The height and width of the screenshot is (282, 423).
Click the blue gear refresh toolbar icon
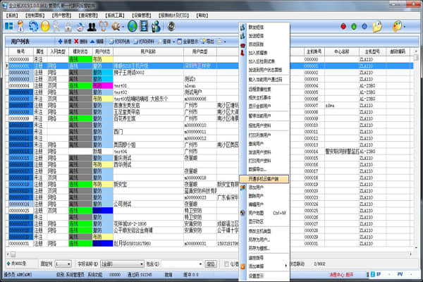coord(33,27)
